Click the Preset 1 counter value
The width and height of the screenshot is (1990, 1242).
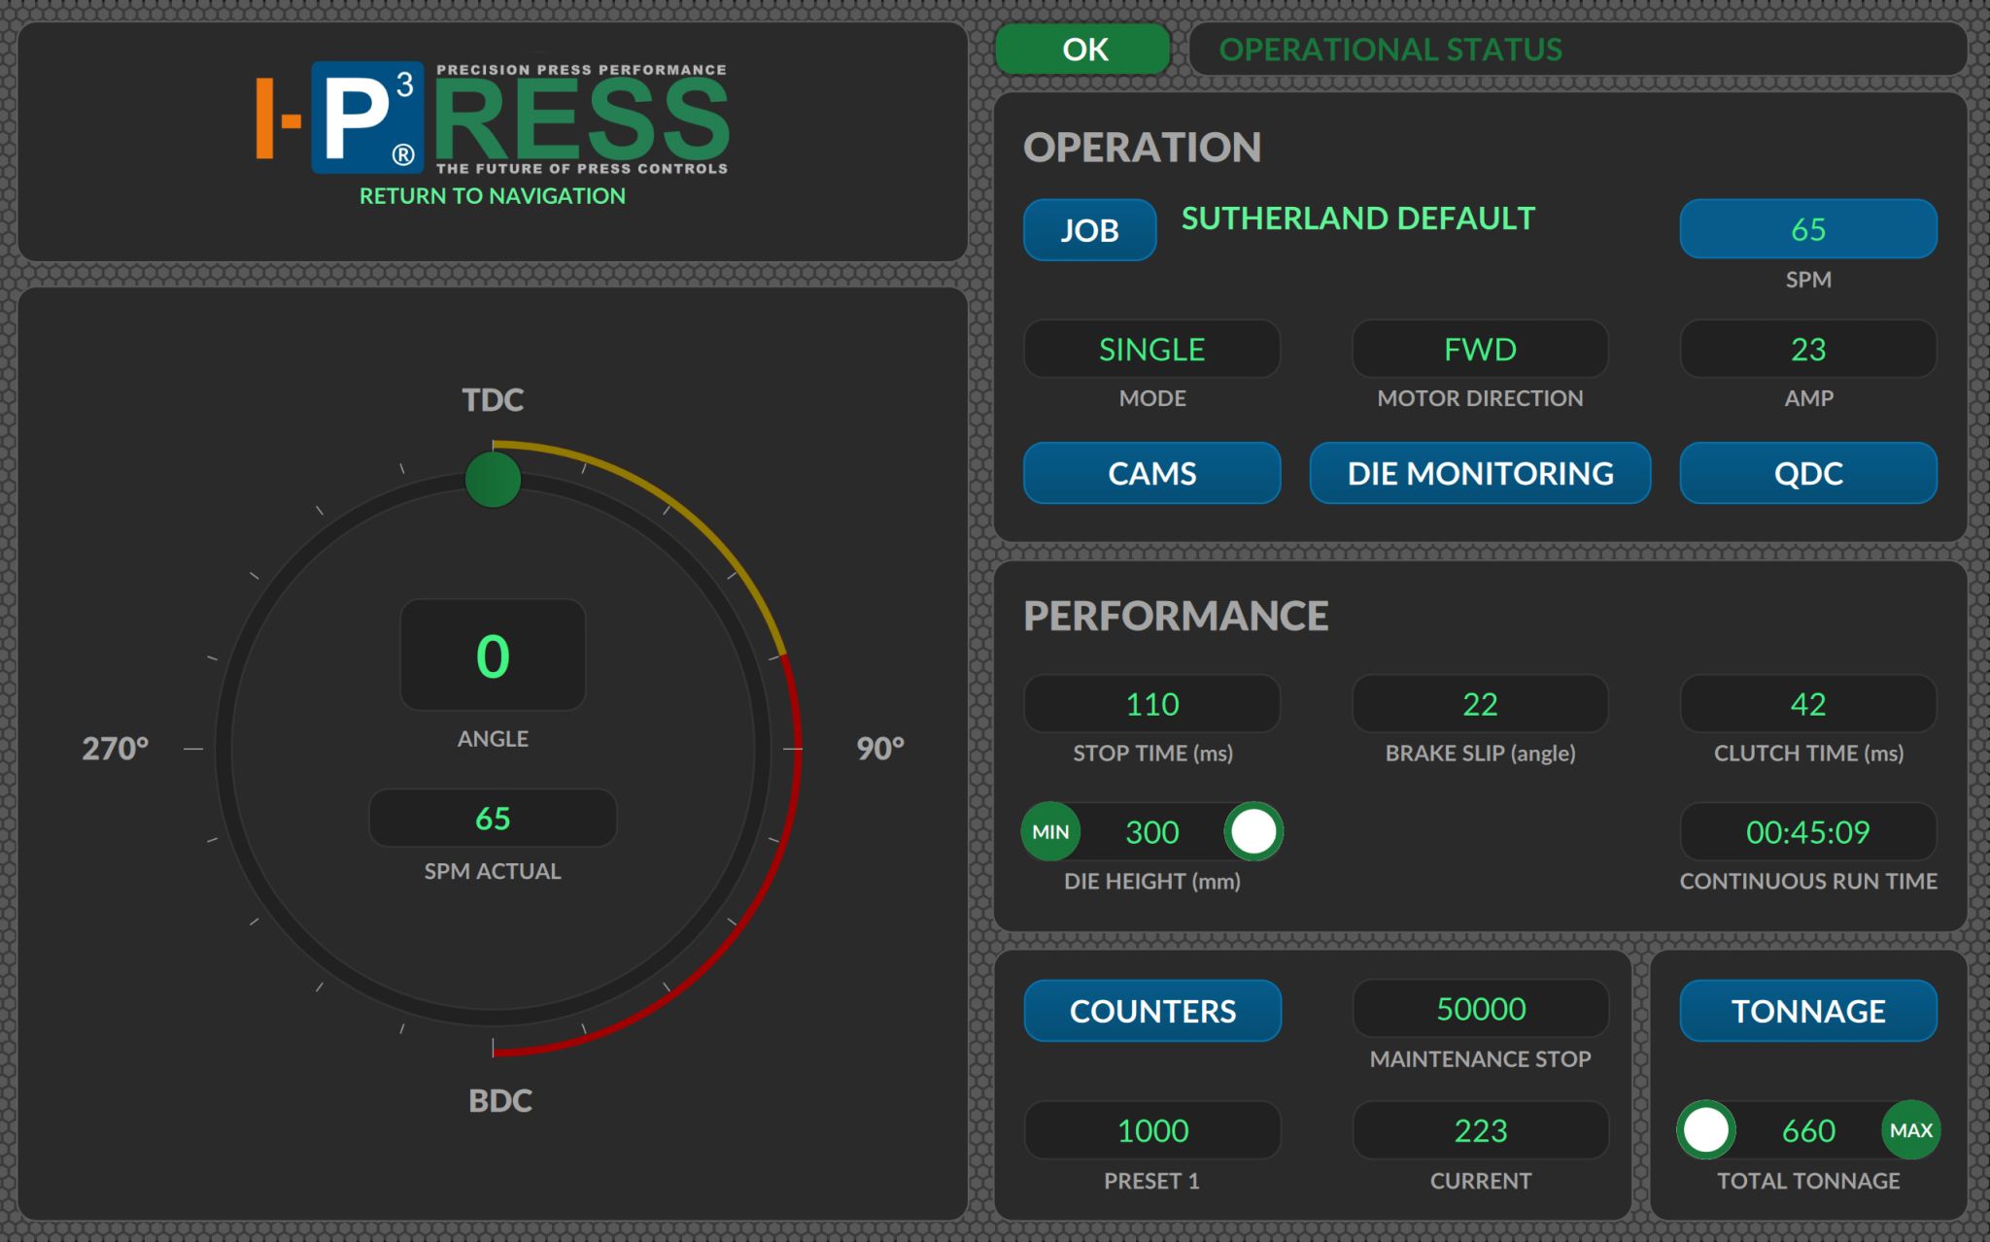(x=1152, y=1130)
